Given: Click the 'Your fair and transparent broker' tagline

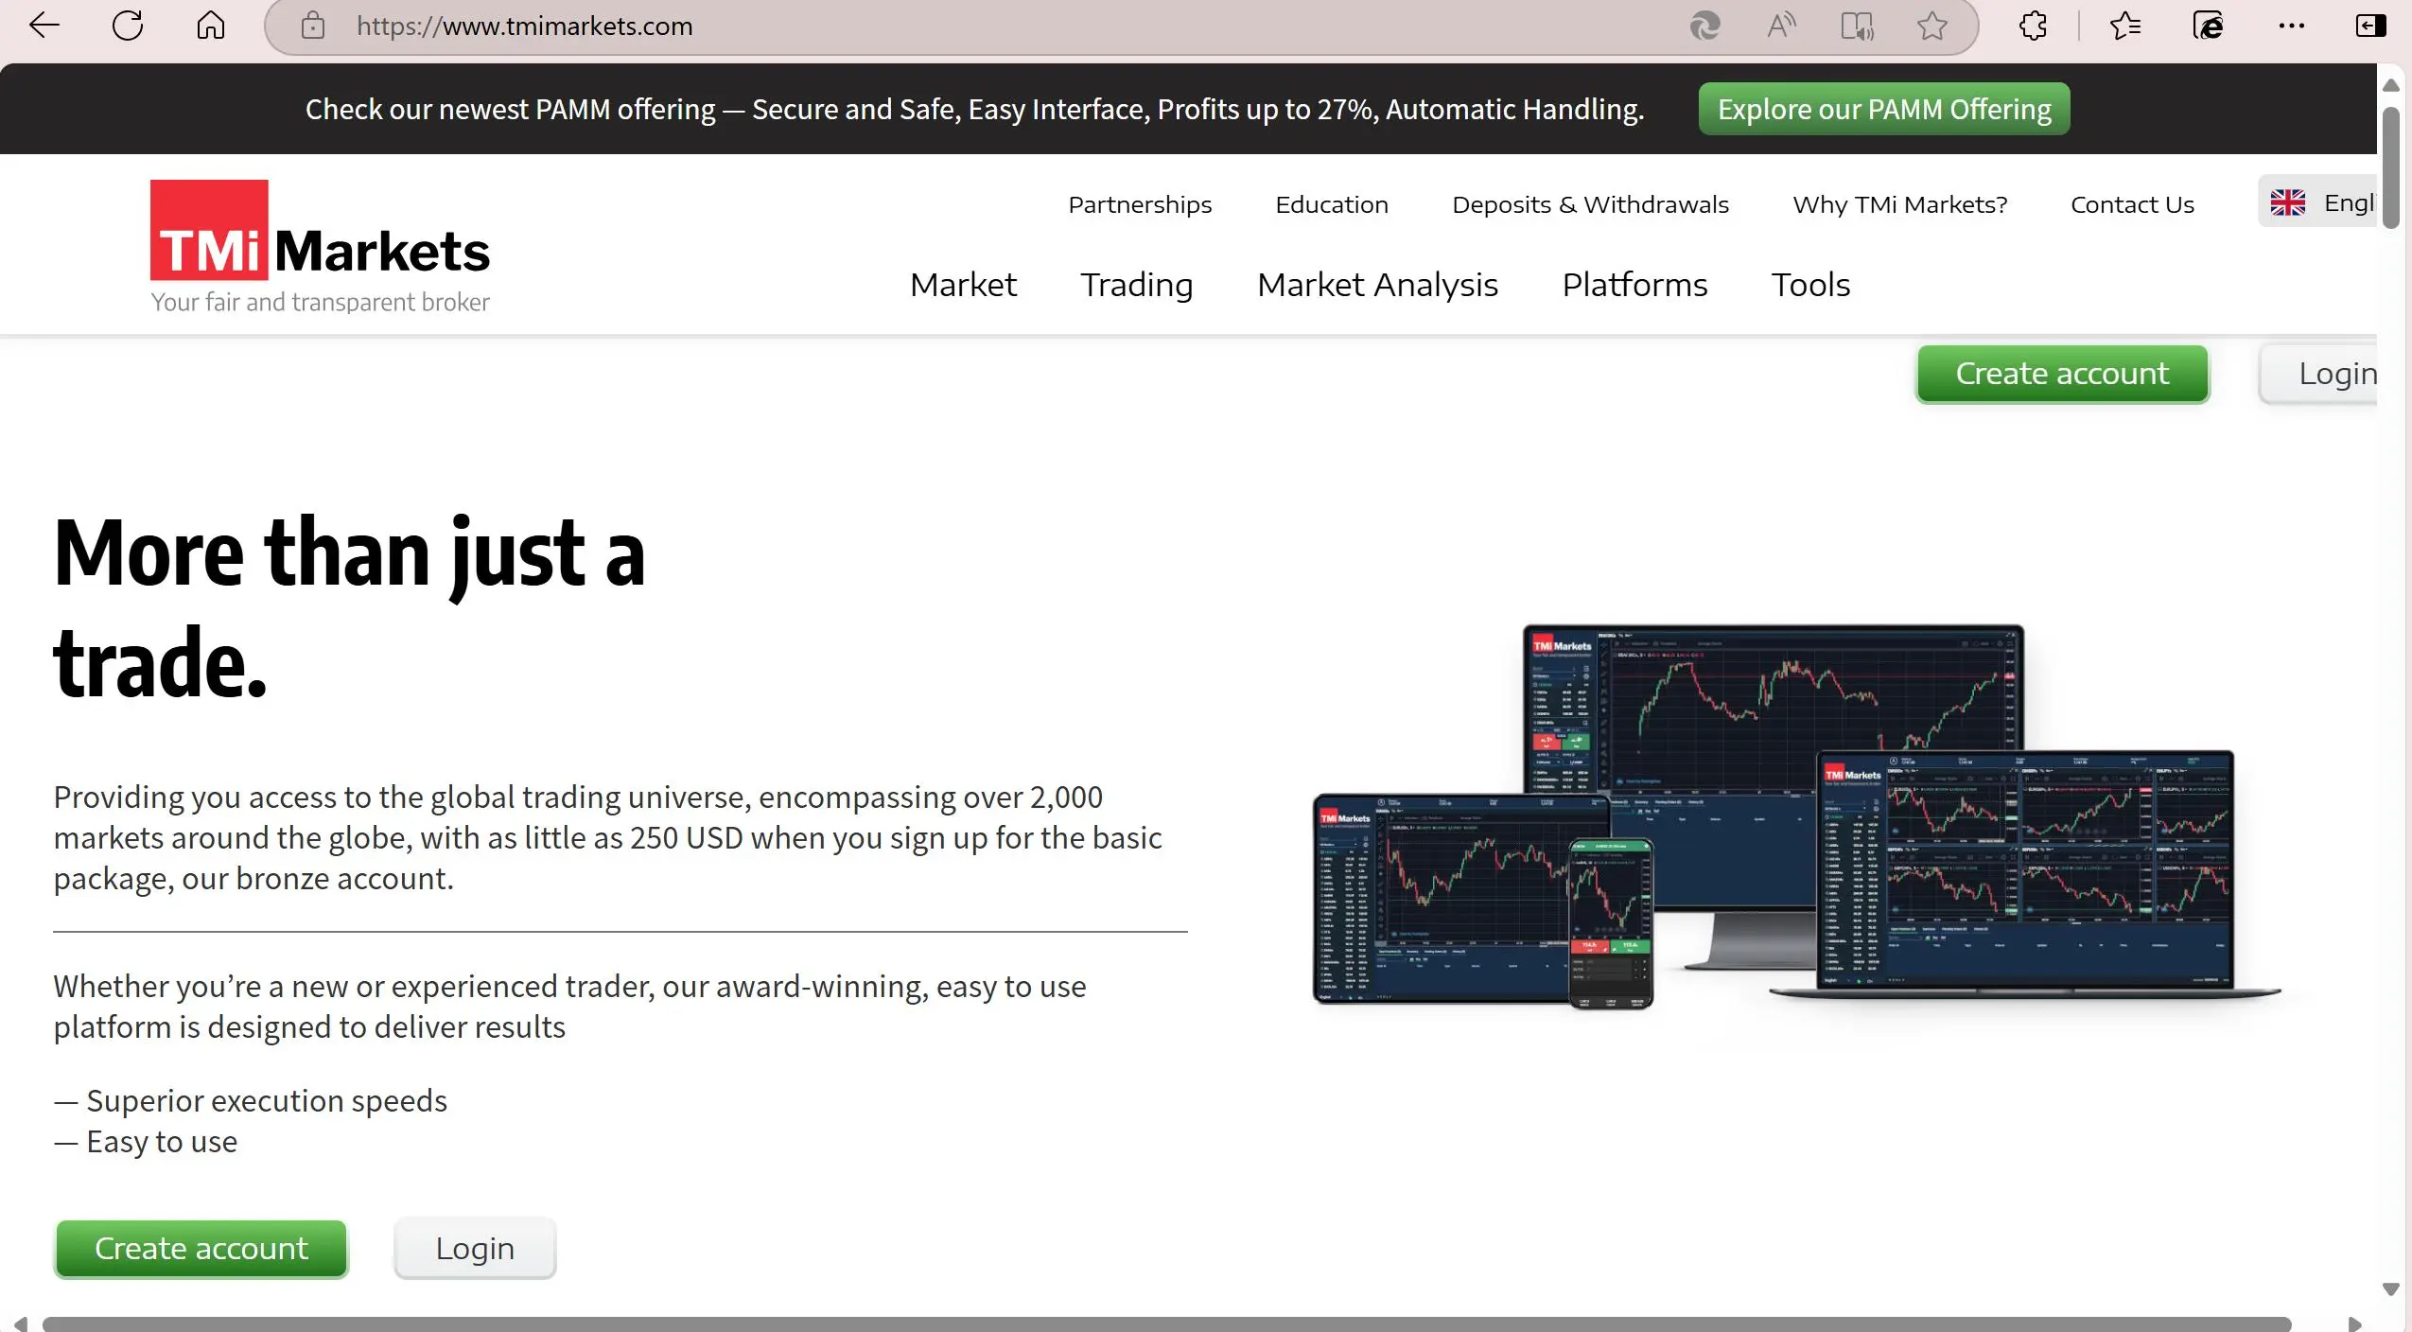Looking at the screenshot, I should 320,302.
